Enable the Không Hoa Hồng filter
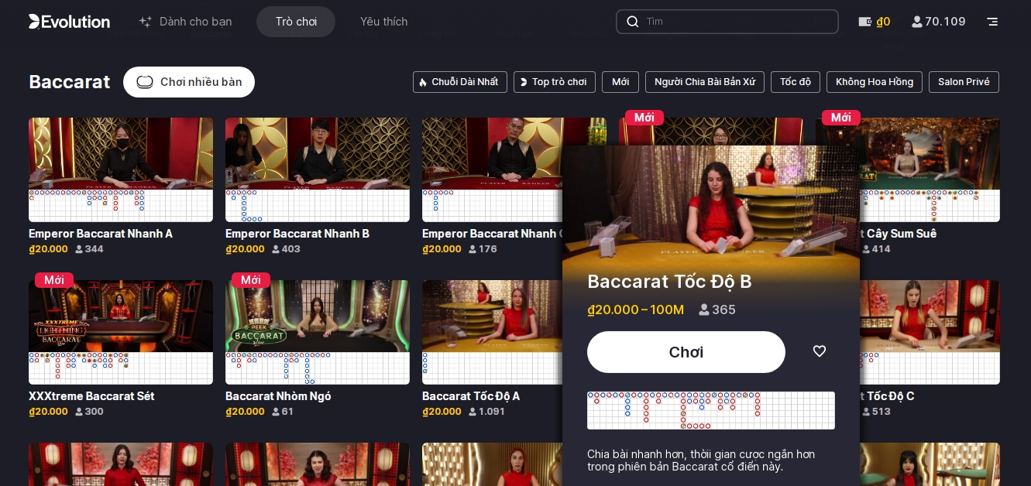 coord(875,82)
